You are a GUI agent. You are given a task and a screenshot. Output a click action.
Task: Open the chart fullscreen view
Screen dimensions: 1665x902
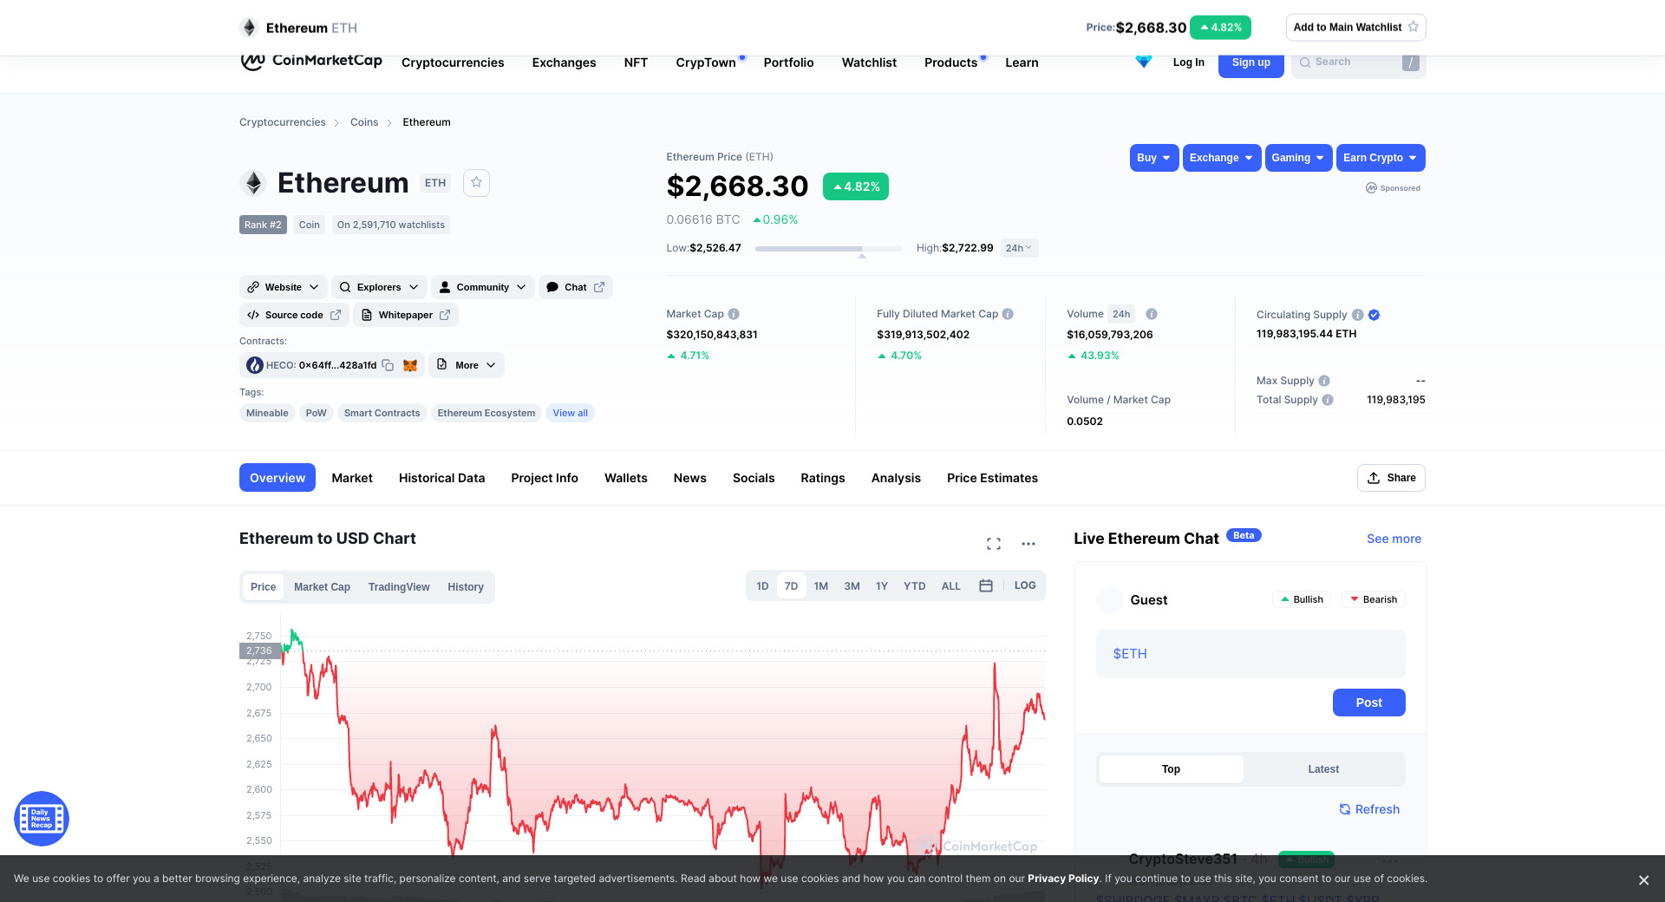[994, 544]
